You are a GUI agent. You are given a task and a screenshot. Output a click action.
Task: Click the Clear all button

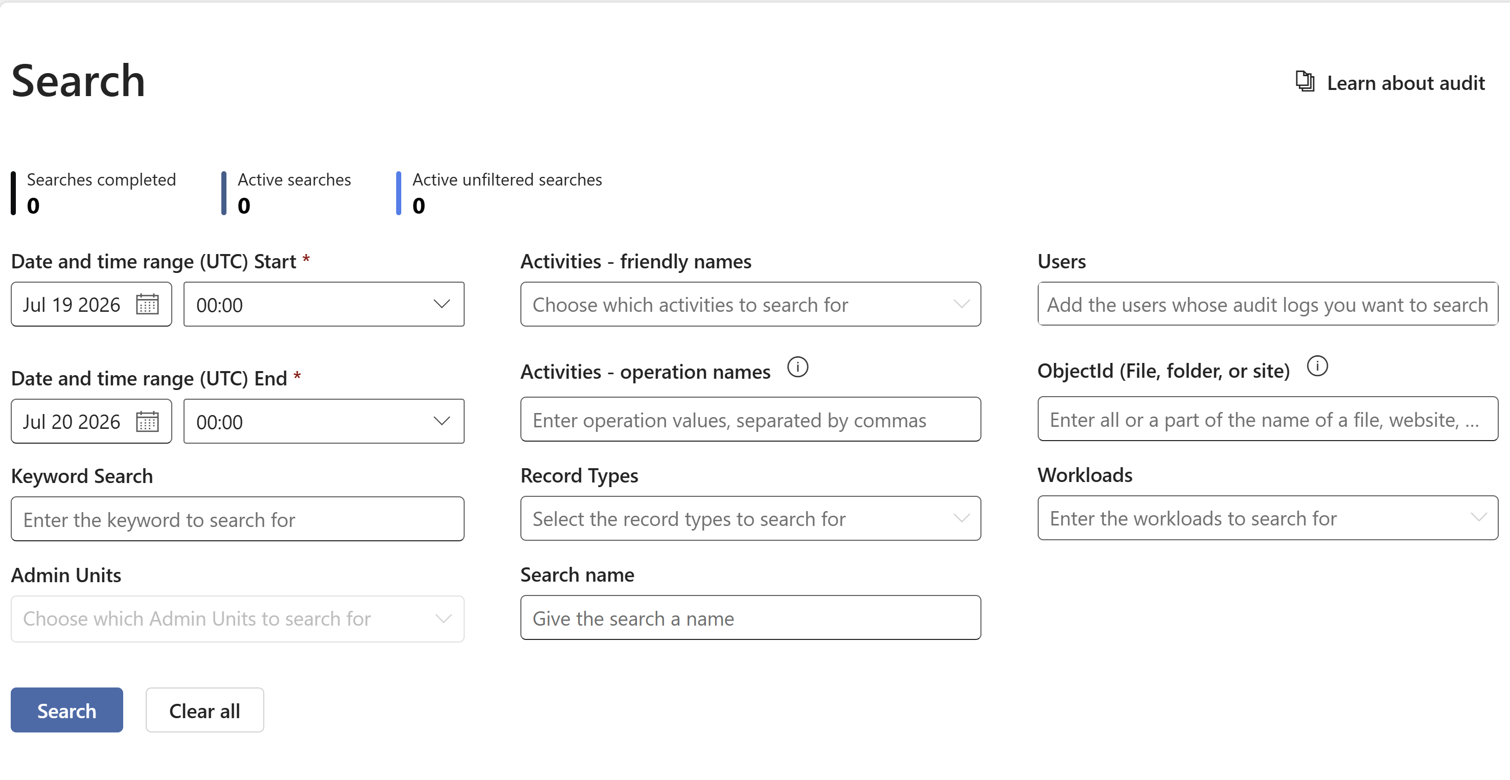click(204, 710)
